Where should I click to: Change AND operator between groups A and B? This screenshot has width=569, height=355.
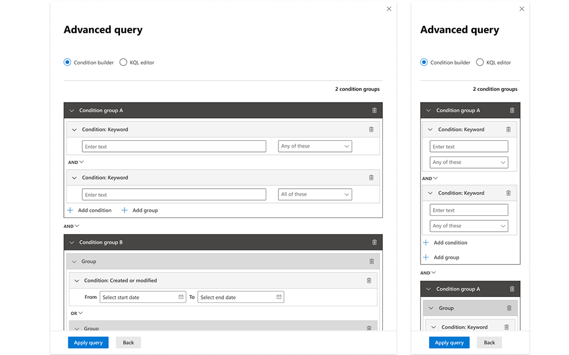(72, 226)
